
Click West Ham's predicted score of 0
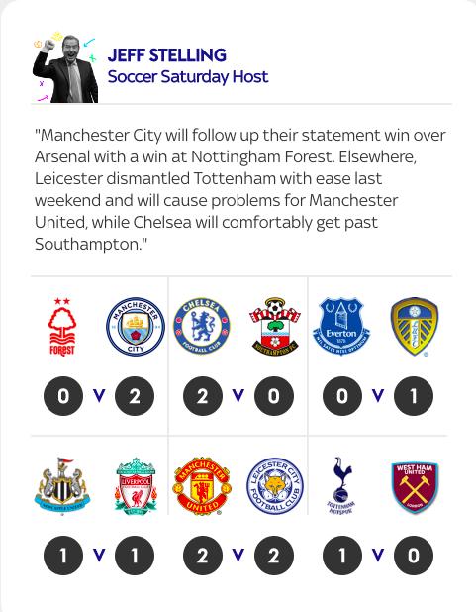[x=414, y=555]
